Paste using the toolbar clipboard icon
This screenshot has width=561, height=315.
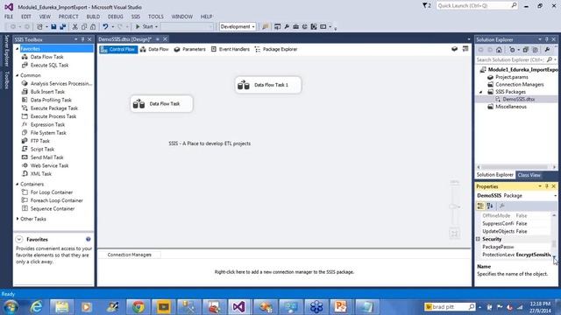coord(93,26)
